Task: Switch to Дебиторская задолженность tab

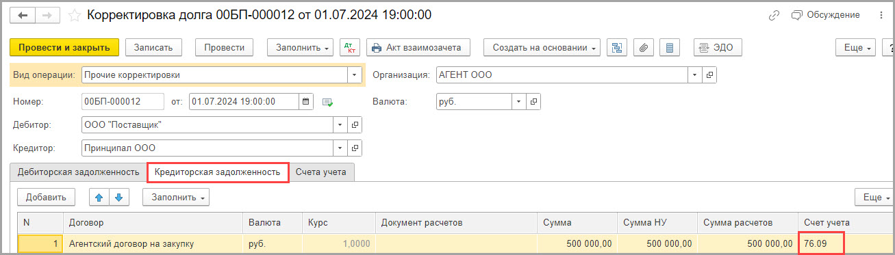Action: pyautogui.click(x=78, y=172)
